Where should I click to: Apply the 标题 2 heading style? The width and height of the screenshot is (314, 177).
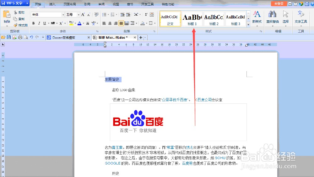(214, 19)
